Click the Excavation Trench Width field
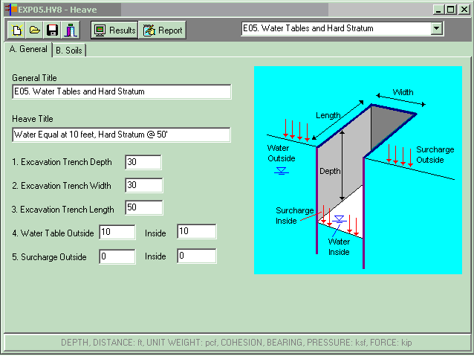The height and width of the screenshot is (356, 474). click(x=143, y=186)
